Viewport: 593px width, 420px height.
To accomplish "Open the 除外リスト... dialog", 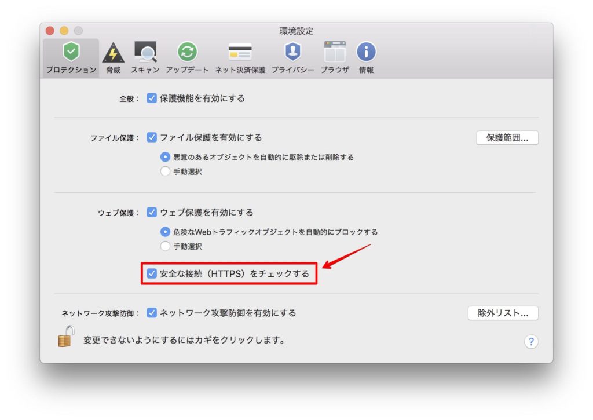I will coord(503,313).
